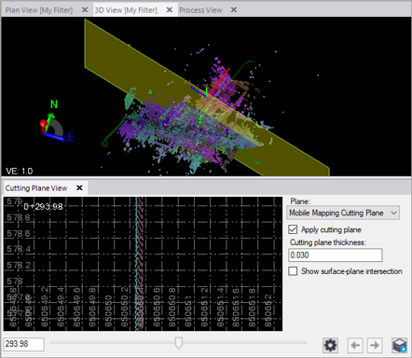Image resolution: width=412 pixels, height=358 pixels.
Task: Select the Cutting Plane View tab
Action: click(36, 188)
